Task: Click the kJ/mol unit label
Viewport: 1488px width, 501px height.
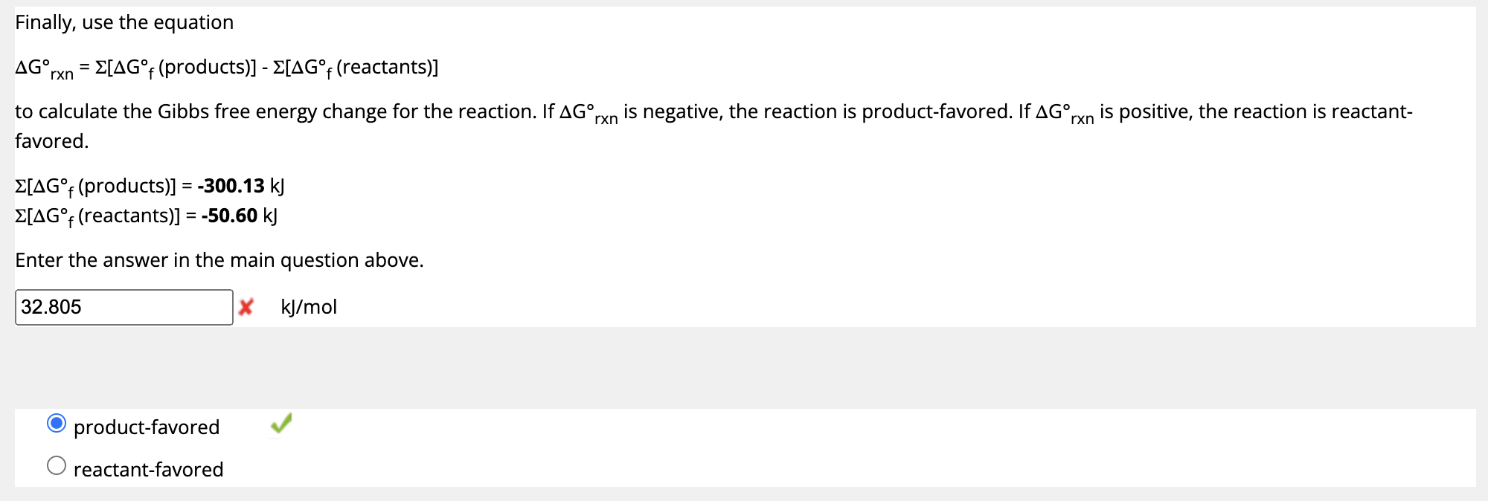Action: pos(307,306)
